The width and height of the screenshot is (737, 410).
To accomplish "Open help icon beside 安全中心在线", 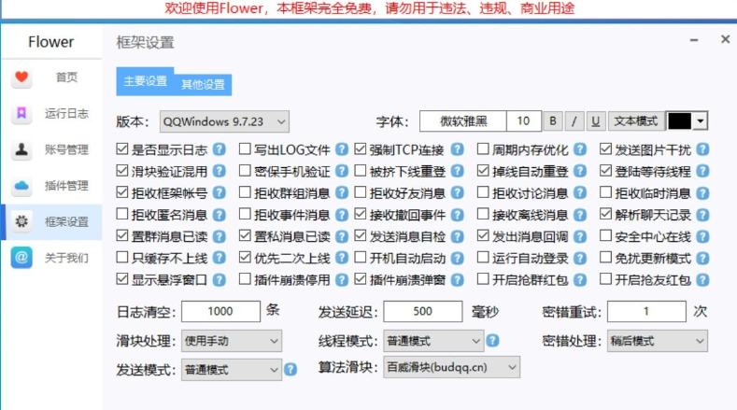I will [x=702, y=236].
